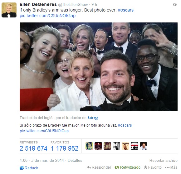This screenshot has height=174, width=181.
Task: Open the favoritos count 1 179 952
Action: point(65,148)
